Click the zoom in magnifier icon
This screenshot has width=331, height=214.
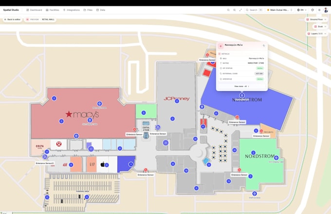[234, 10]
